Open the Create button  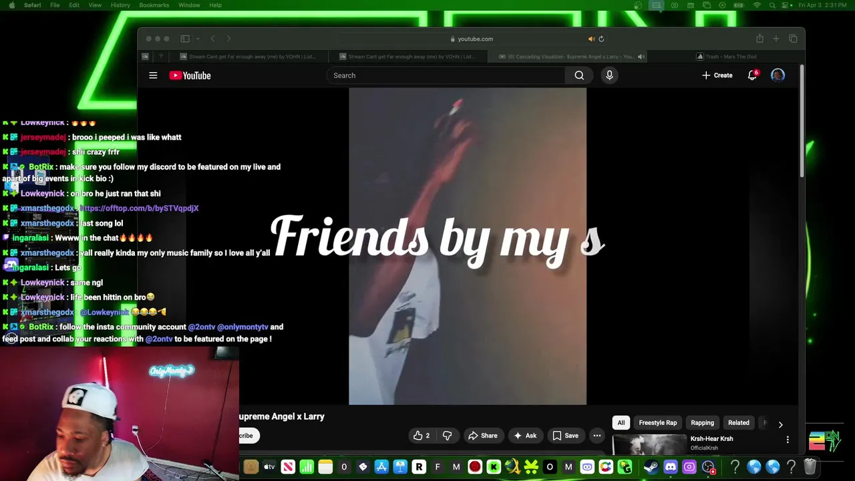pos(717,75)
